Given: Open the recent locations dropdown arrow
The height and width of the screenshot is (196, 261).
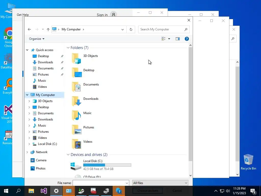Looking at the screenshot, I should pyautogui.click(x=43, y=29).
